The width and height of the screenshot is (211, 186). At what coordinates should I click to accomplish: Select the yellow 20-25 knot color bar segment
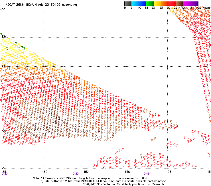tap(157, 3)
